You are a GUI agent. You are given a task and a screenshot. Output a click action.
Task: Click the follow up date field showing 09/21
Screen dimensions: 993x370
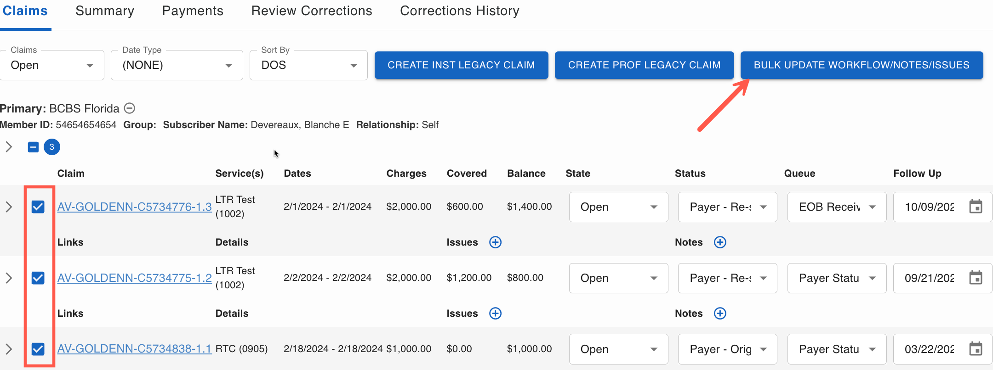(x=929, y=278)
